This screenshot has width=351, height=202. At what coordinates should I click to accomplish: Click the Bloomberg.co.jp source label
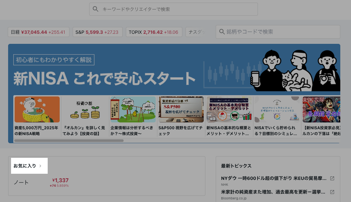click(234, 198)
